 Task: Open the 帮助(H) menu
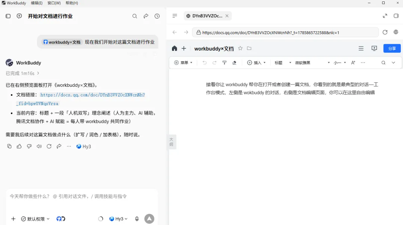tap(72, 3)
